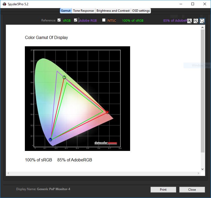Image resolution: width=211 pixels, height=198 pixels.
Task: Click the zoom out magnifier icon
Action: 196,21
